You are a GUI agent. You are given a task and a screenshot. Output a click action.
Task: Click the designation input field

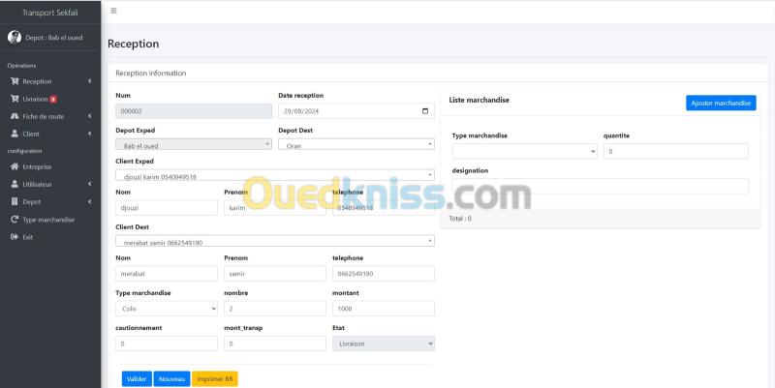pos(600,186)
